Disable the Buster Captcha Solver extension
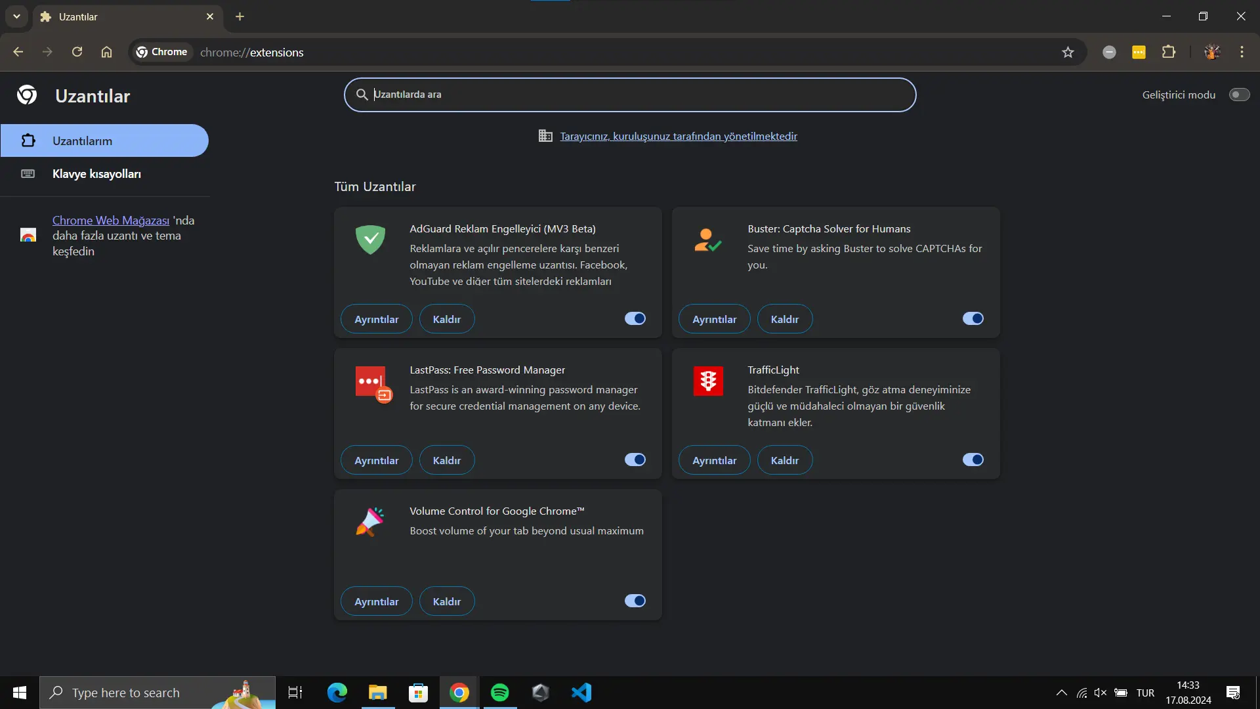1260x709 pixels. (973, 318)
